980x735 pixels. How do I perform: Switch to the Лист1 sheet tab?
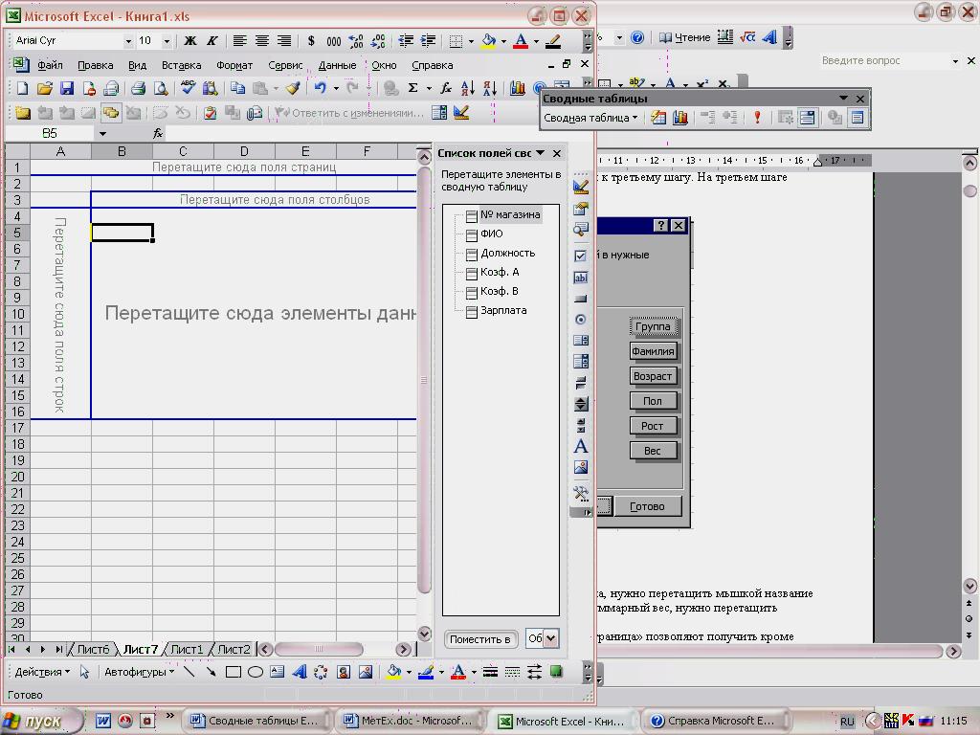(x=187, y=650)
